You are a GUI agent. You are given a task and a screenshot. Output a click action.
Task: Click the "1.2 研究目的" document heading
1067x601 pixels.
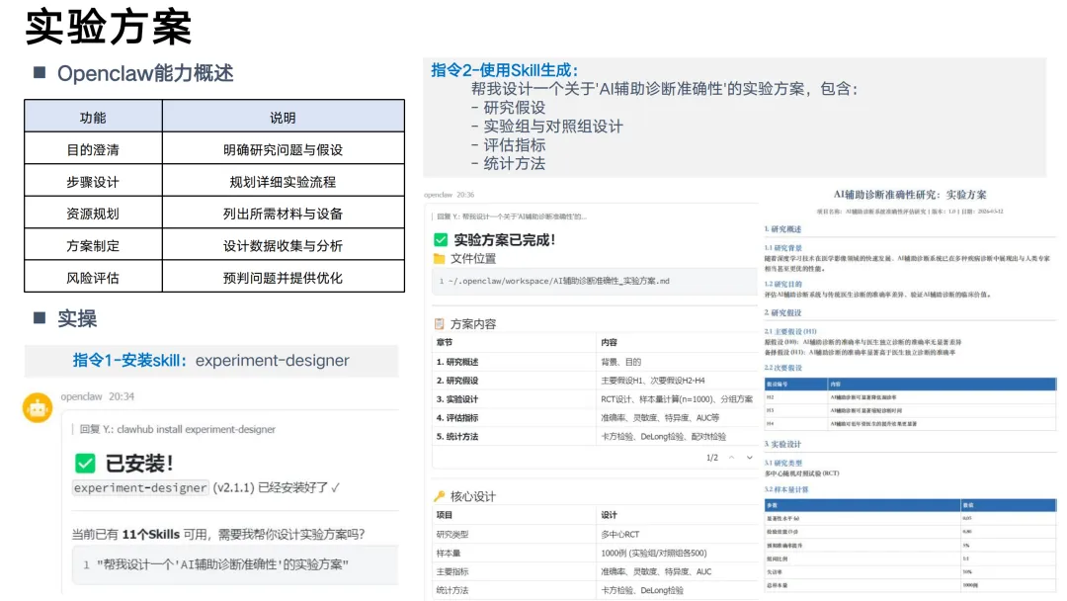click(x=782, y=285)
